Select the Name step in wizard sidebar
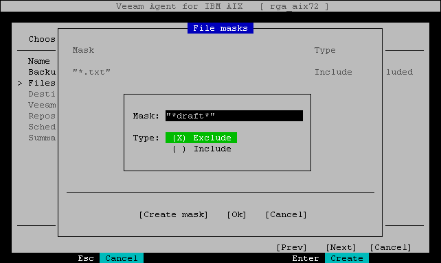441x263 pixels. click(39, 61)
